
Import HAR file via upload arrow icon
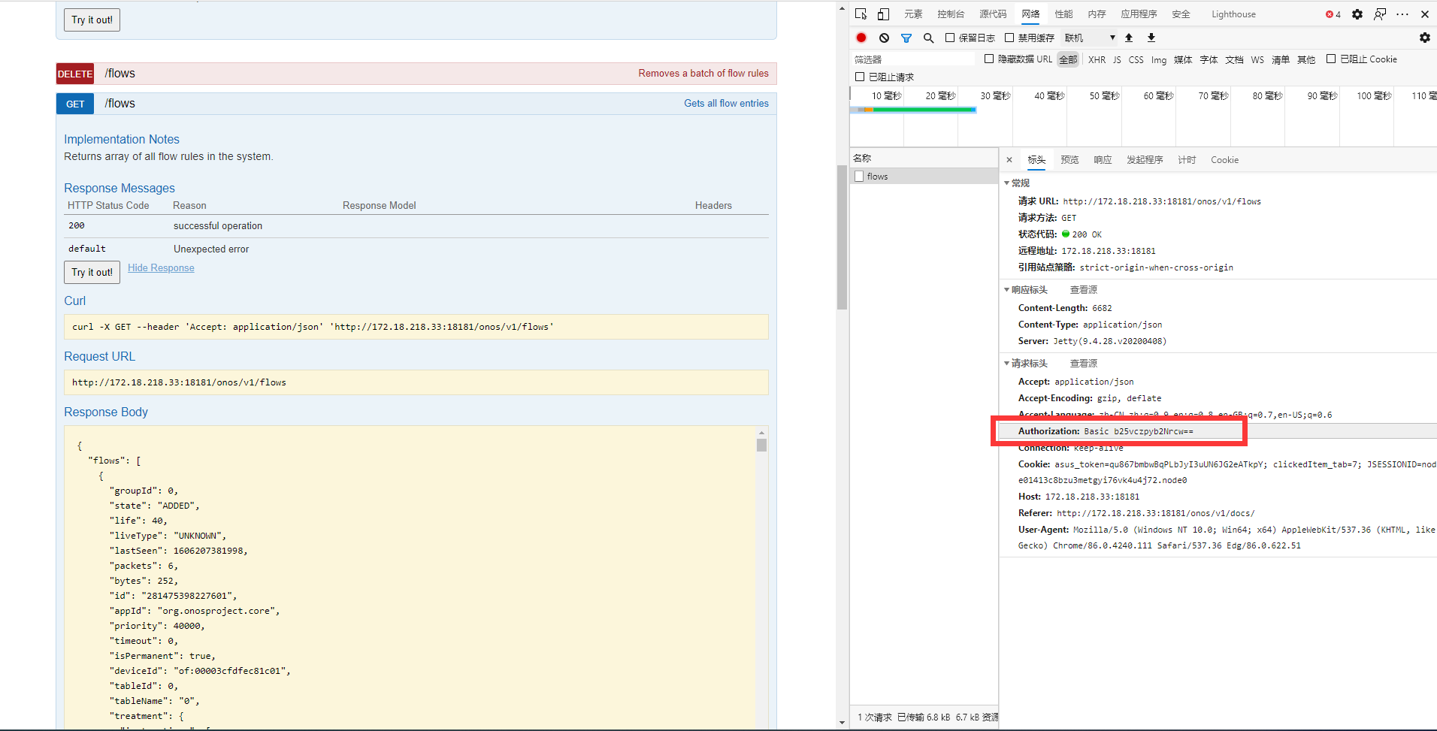point(1128,38)
